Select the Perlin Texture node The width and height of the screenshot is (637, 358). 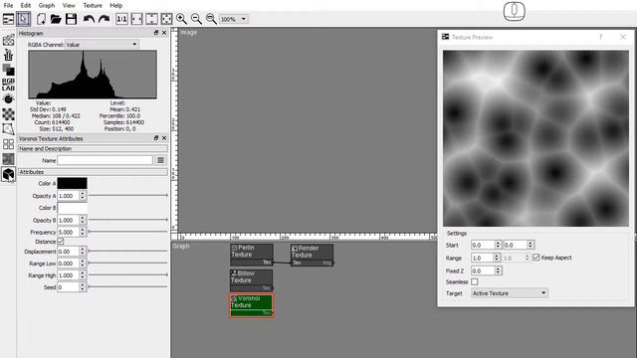tap(252, 255)
